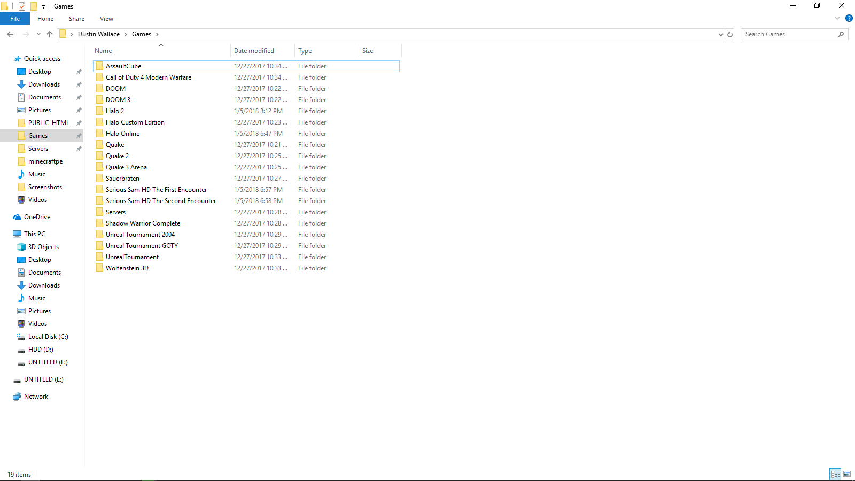
Task: Open the Help question mark icon
Action: tap(849, 18)
